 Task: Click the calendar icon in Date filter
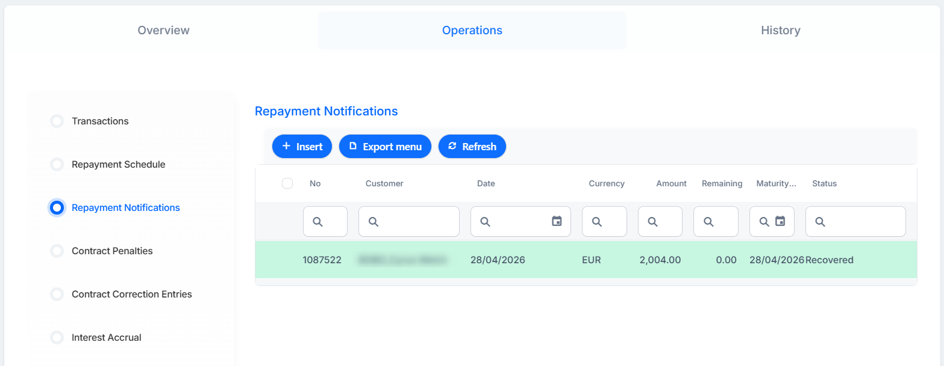pyautogui.click(x=557, y=222)
